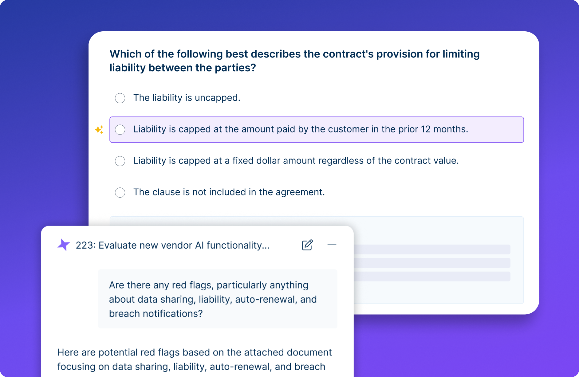Click the pencil-in-square icon on task 223 header

coord(307,245)
